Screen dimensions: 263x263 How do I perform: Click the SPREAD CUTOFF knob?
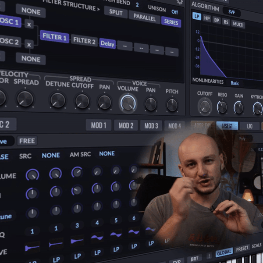pyautogui.click(x=82, y=101)
